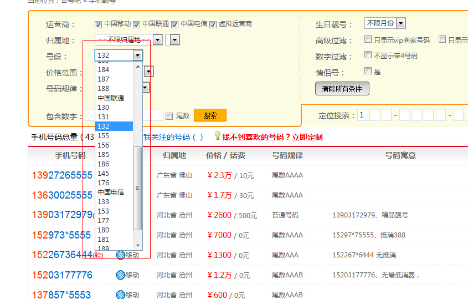The image size is (468, 299).
Task: Choose 181 from the 号段 list
Action: (114, 239)
